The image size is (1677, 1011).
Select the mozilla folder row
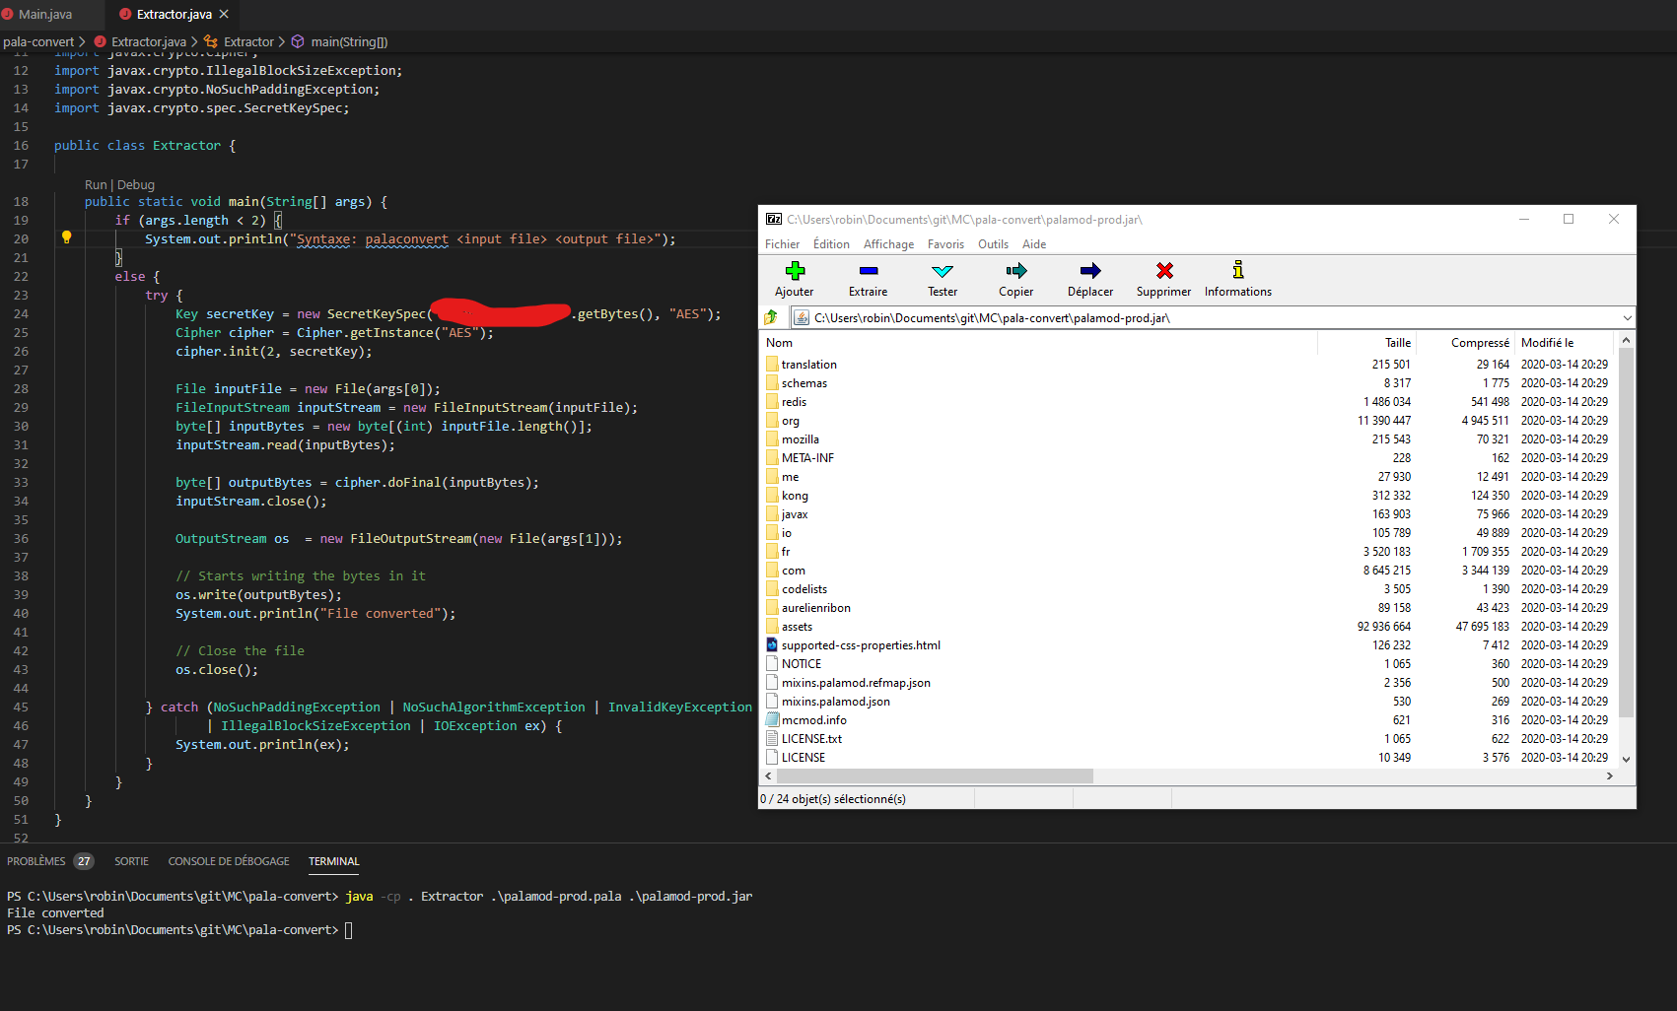[x=1189, y=438]
